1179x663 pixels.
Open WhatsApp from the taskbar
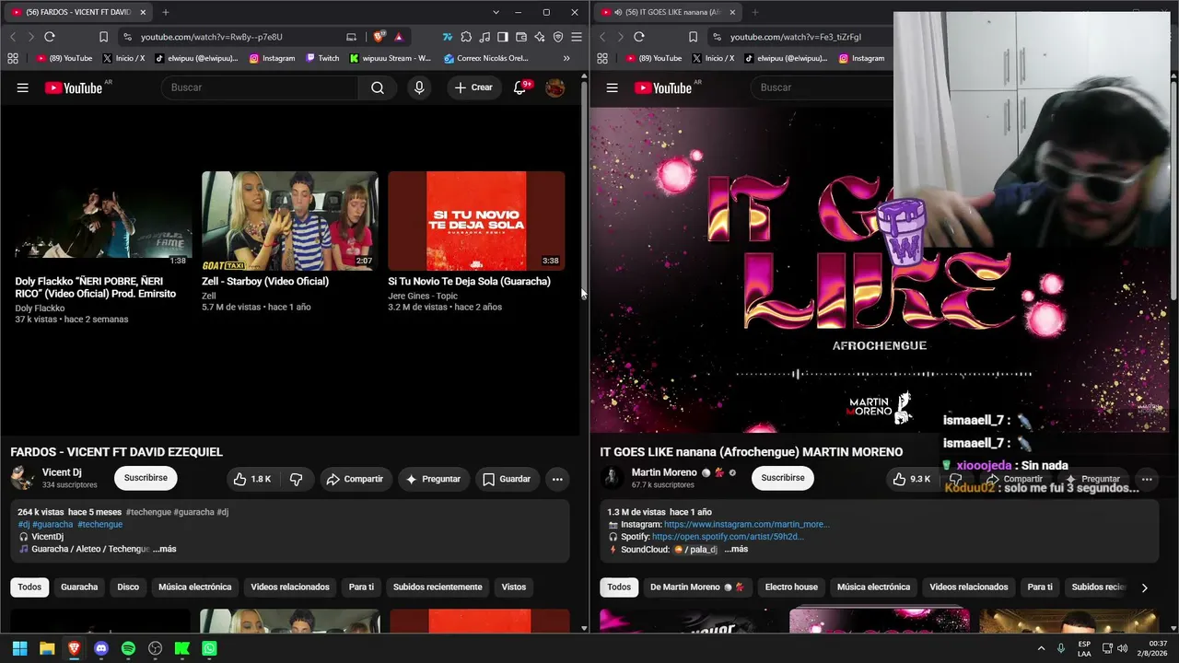pos(210,648)
